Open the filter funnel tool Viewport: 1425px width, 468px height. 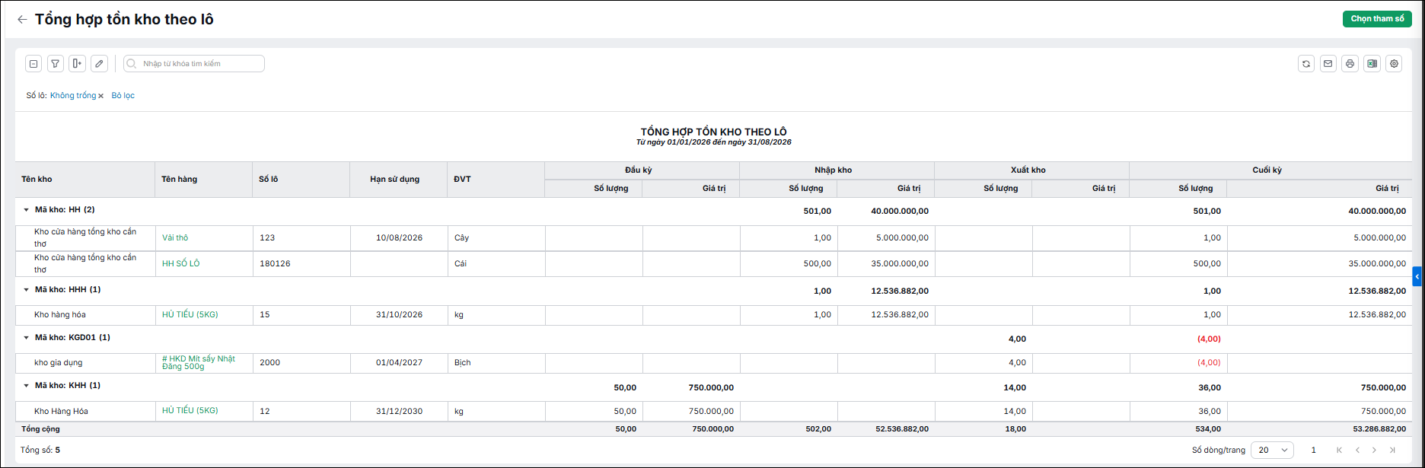pyautogui.click(x=56, y=64)
